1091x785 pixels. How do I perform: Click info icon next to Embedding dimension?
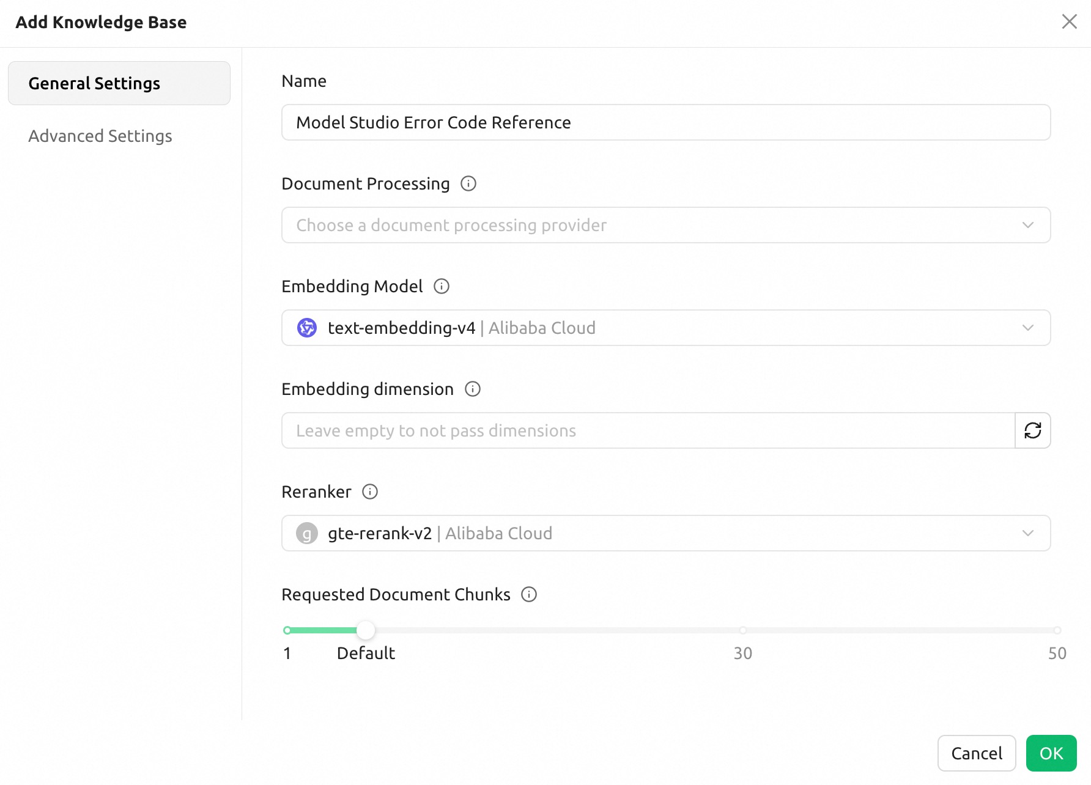pos(473,389)
